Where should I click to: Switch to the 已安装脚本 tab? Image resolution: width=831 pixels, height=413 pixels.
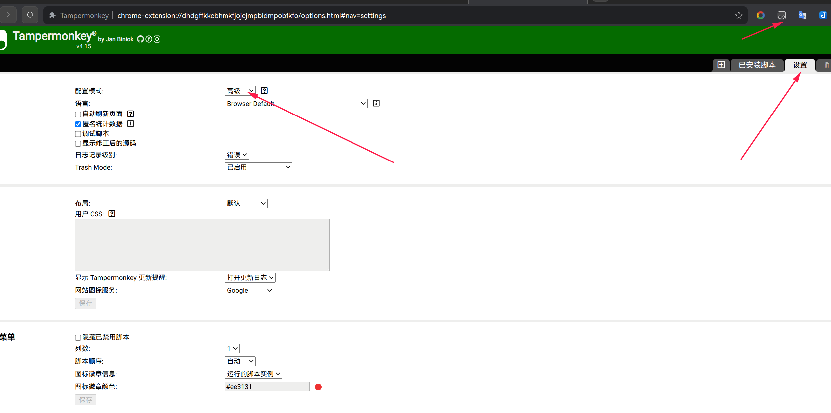coord(757,65)
